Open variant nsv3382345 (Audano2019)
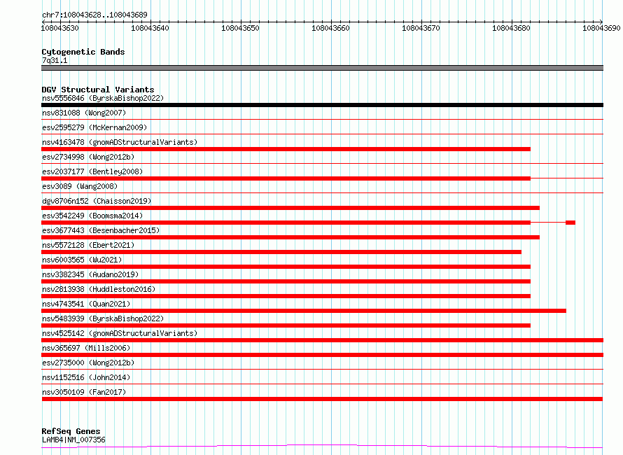 tap(90, 274)
